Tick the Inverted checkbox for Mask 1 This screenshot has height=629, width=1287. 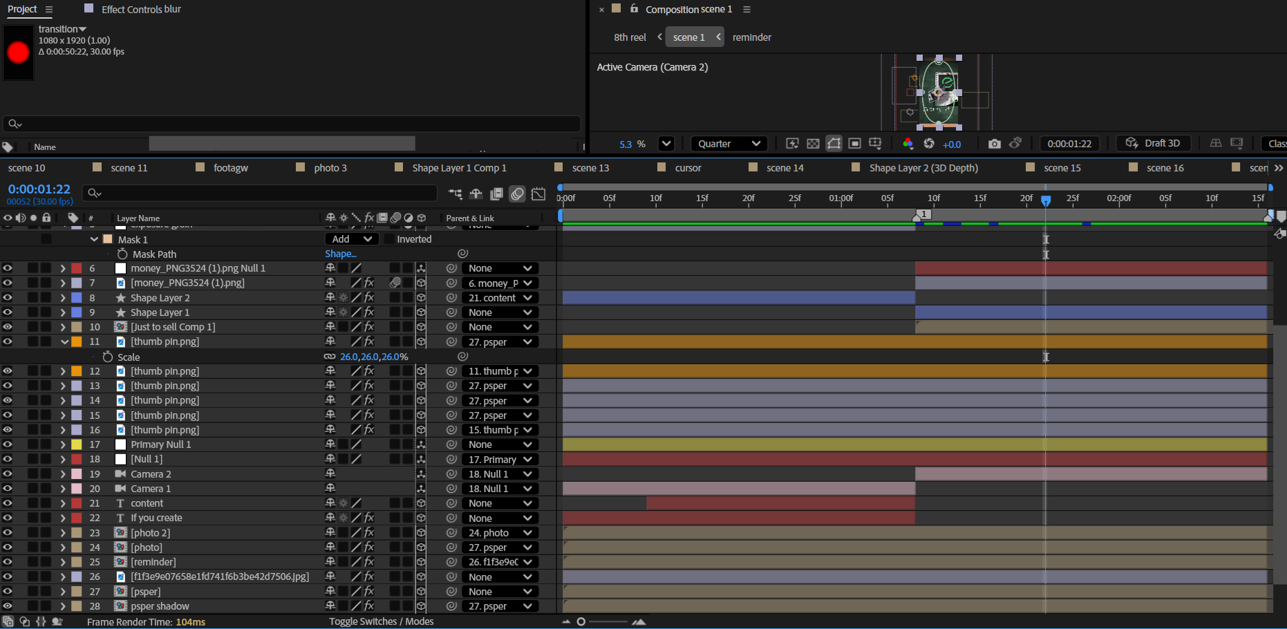389,239
